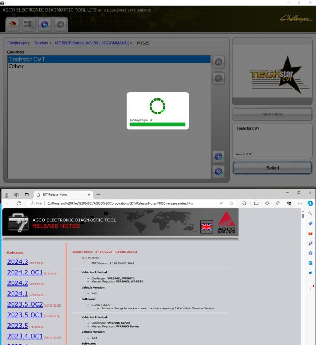
Task: Open the vehicle tree selection icon
Action: click(28, 24)
